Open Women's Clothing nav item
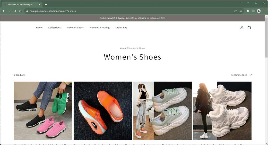268x145 pixels. pos(99,28)
